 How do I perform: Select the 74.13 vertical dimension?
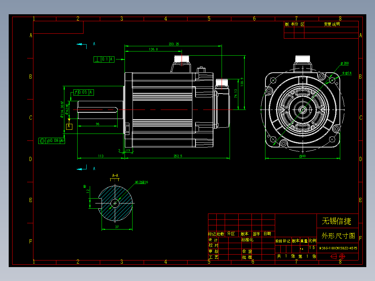236,94
